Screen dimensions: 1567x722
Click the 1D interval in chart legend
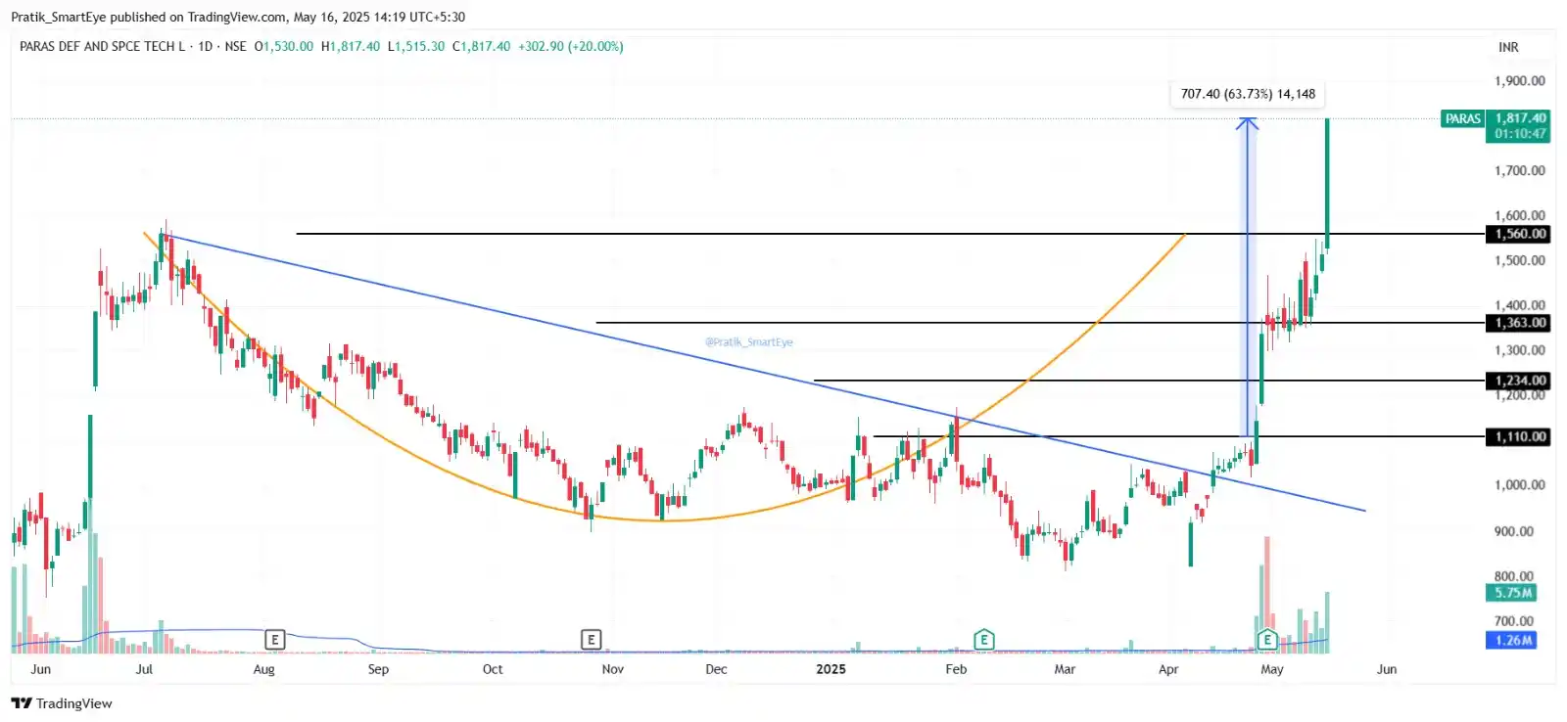pyautogui.click(x=205, y=46)
